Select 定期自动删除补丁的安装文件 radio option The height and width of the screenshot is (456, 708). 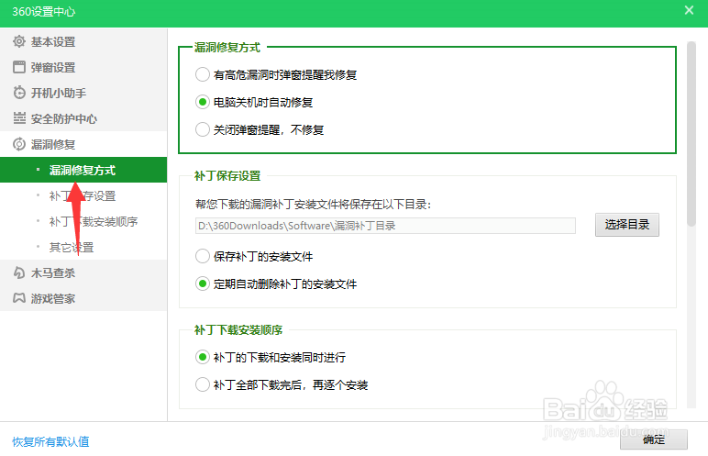click(203, 284)
